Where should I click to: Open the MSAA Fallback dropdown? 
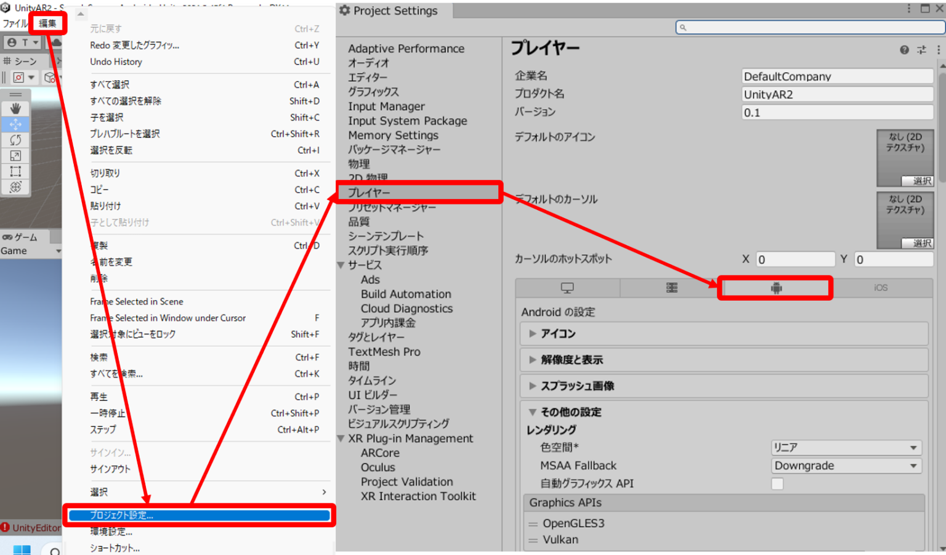coord(846,466)
